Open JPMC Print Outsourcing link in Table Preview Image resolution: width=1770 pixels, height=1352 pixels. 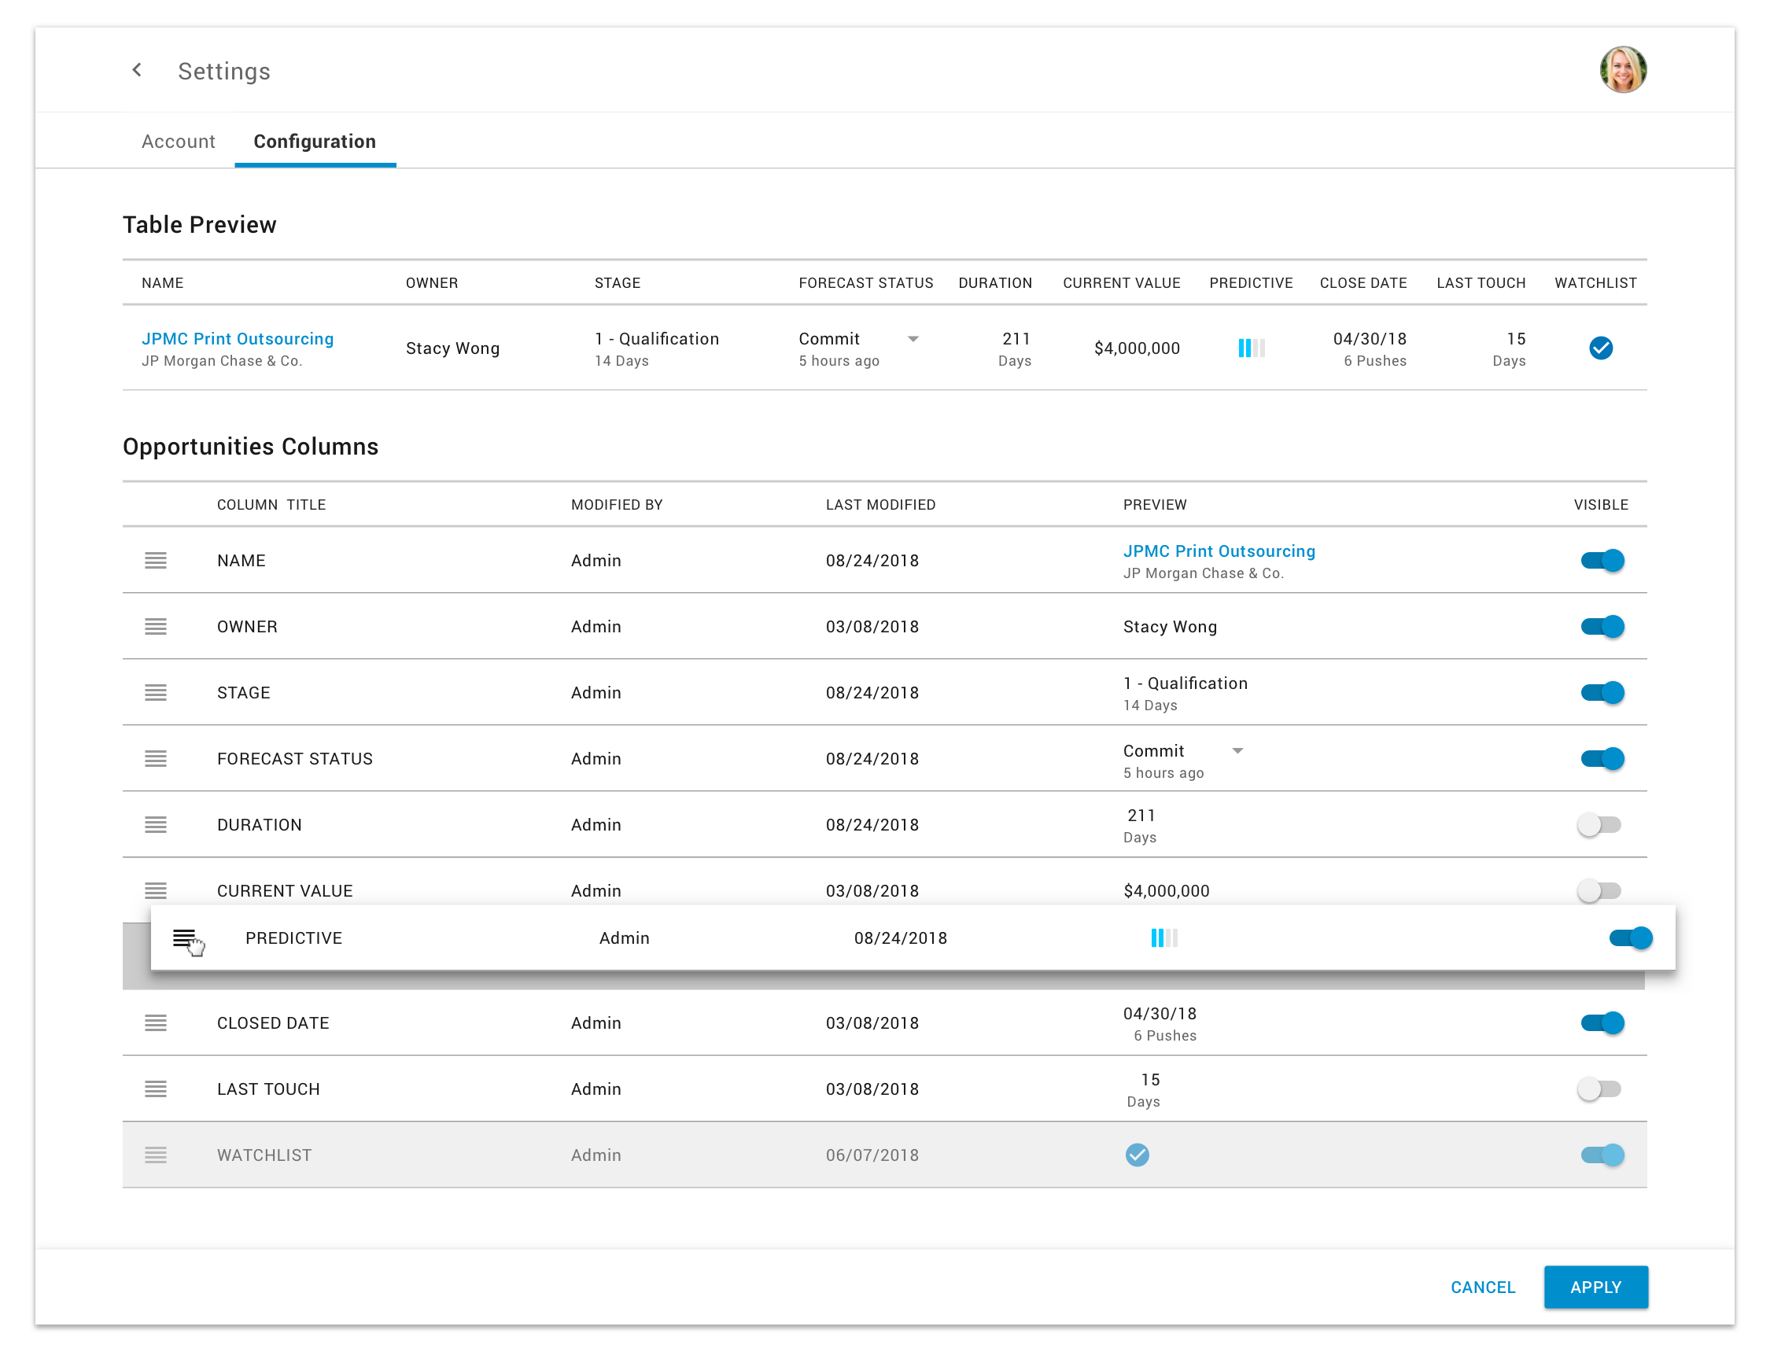[238, 339]
